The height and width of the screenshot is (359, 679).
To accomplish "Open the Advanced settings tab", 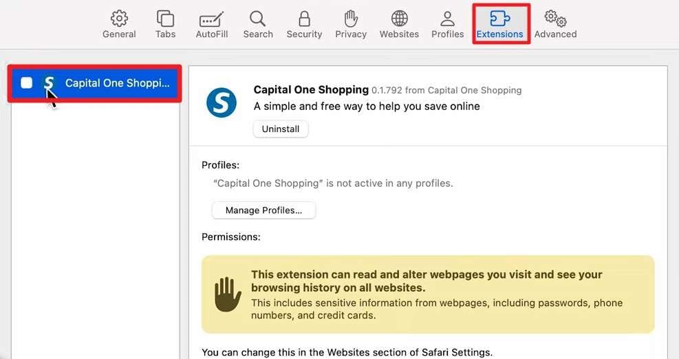I will point(555,24).
